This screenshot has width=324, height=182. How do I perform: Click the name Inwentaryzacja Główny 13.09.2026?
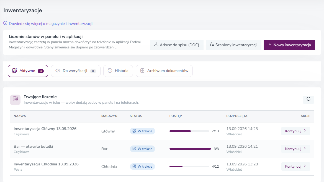[45, 129]
